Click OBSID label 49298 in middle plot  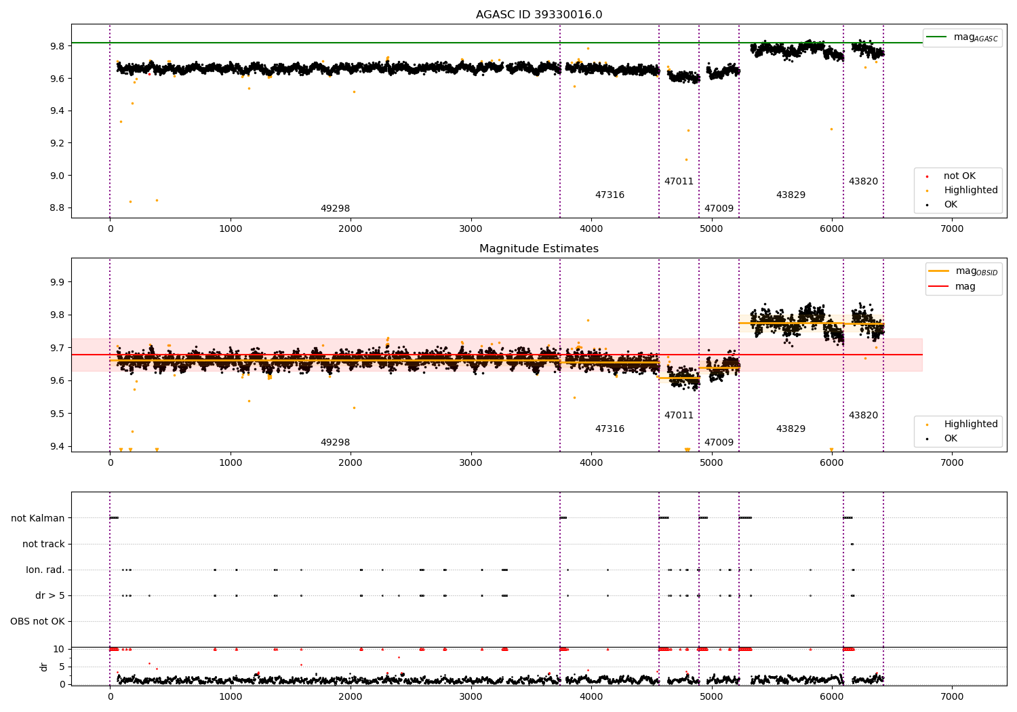(335, 443)
